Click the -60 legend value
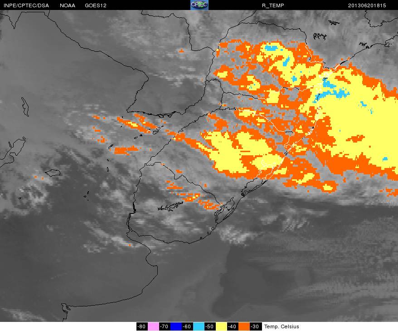Viewport: 398px width, 331px height. tap(187, 326)
